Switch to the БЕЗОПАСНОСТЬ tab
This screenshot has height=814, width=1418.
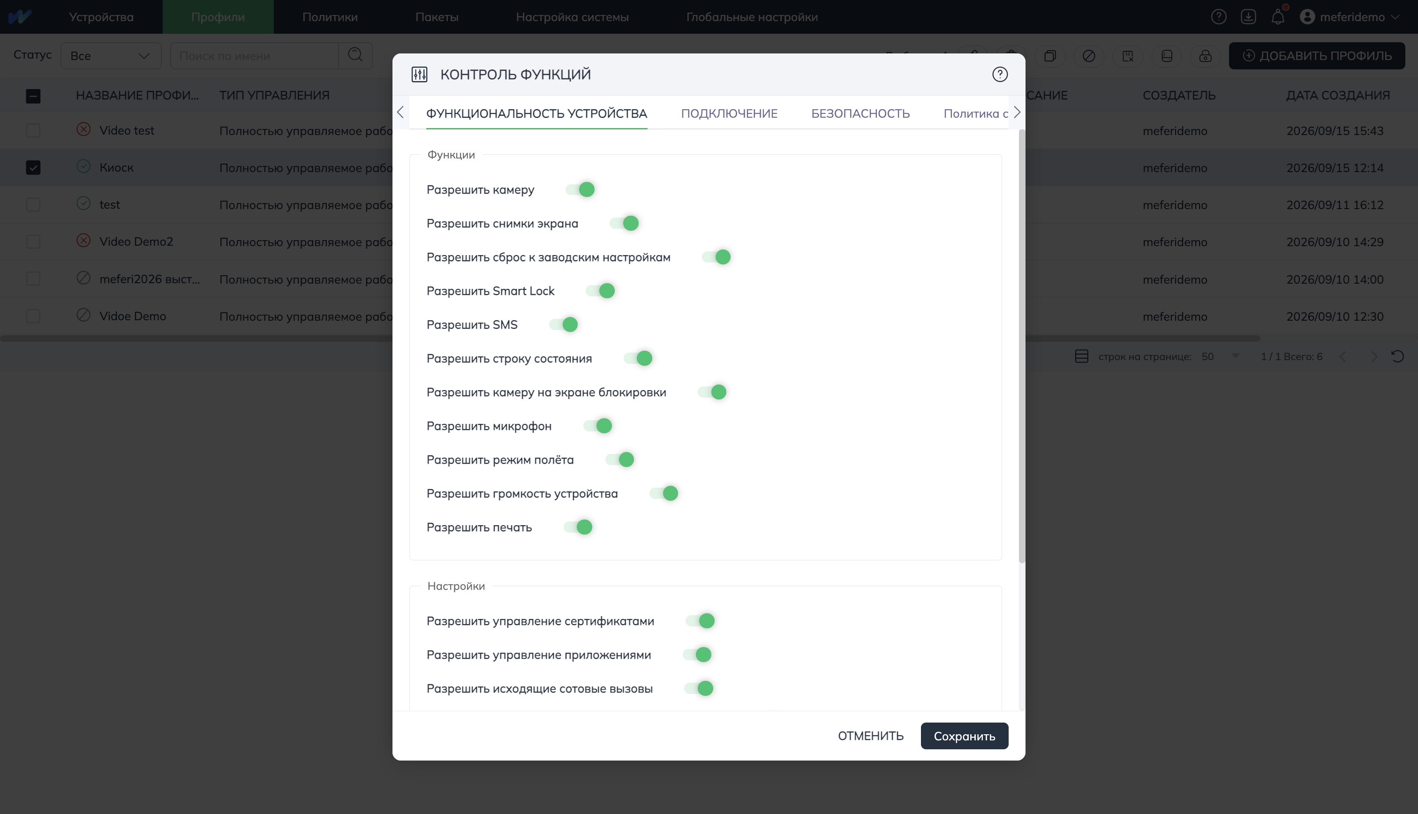860,113
